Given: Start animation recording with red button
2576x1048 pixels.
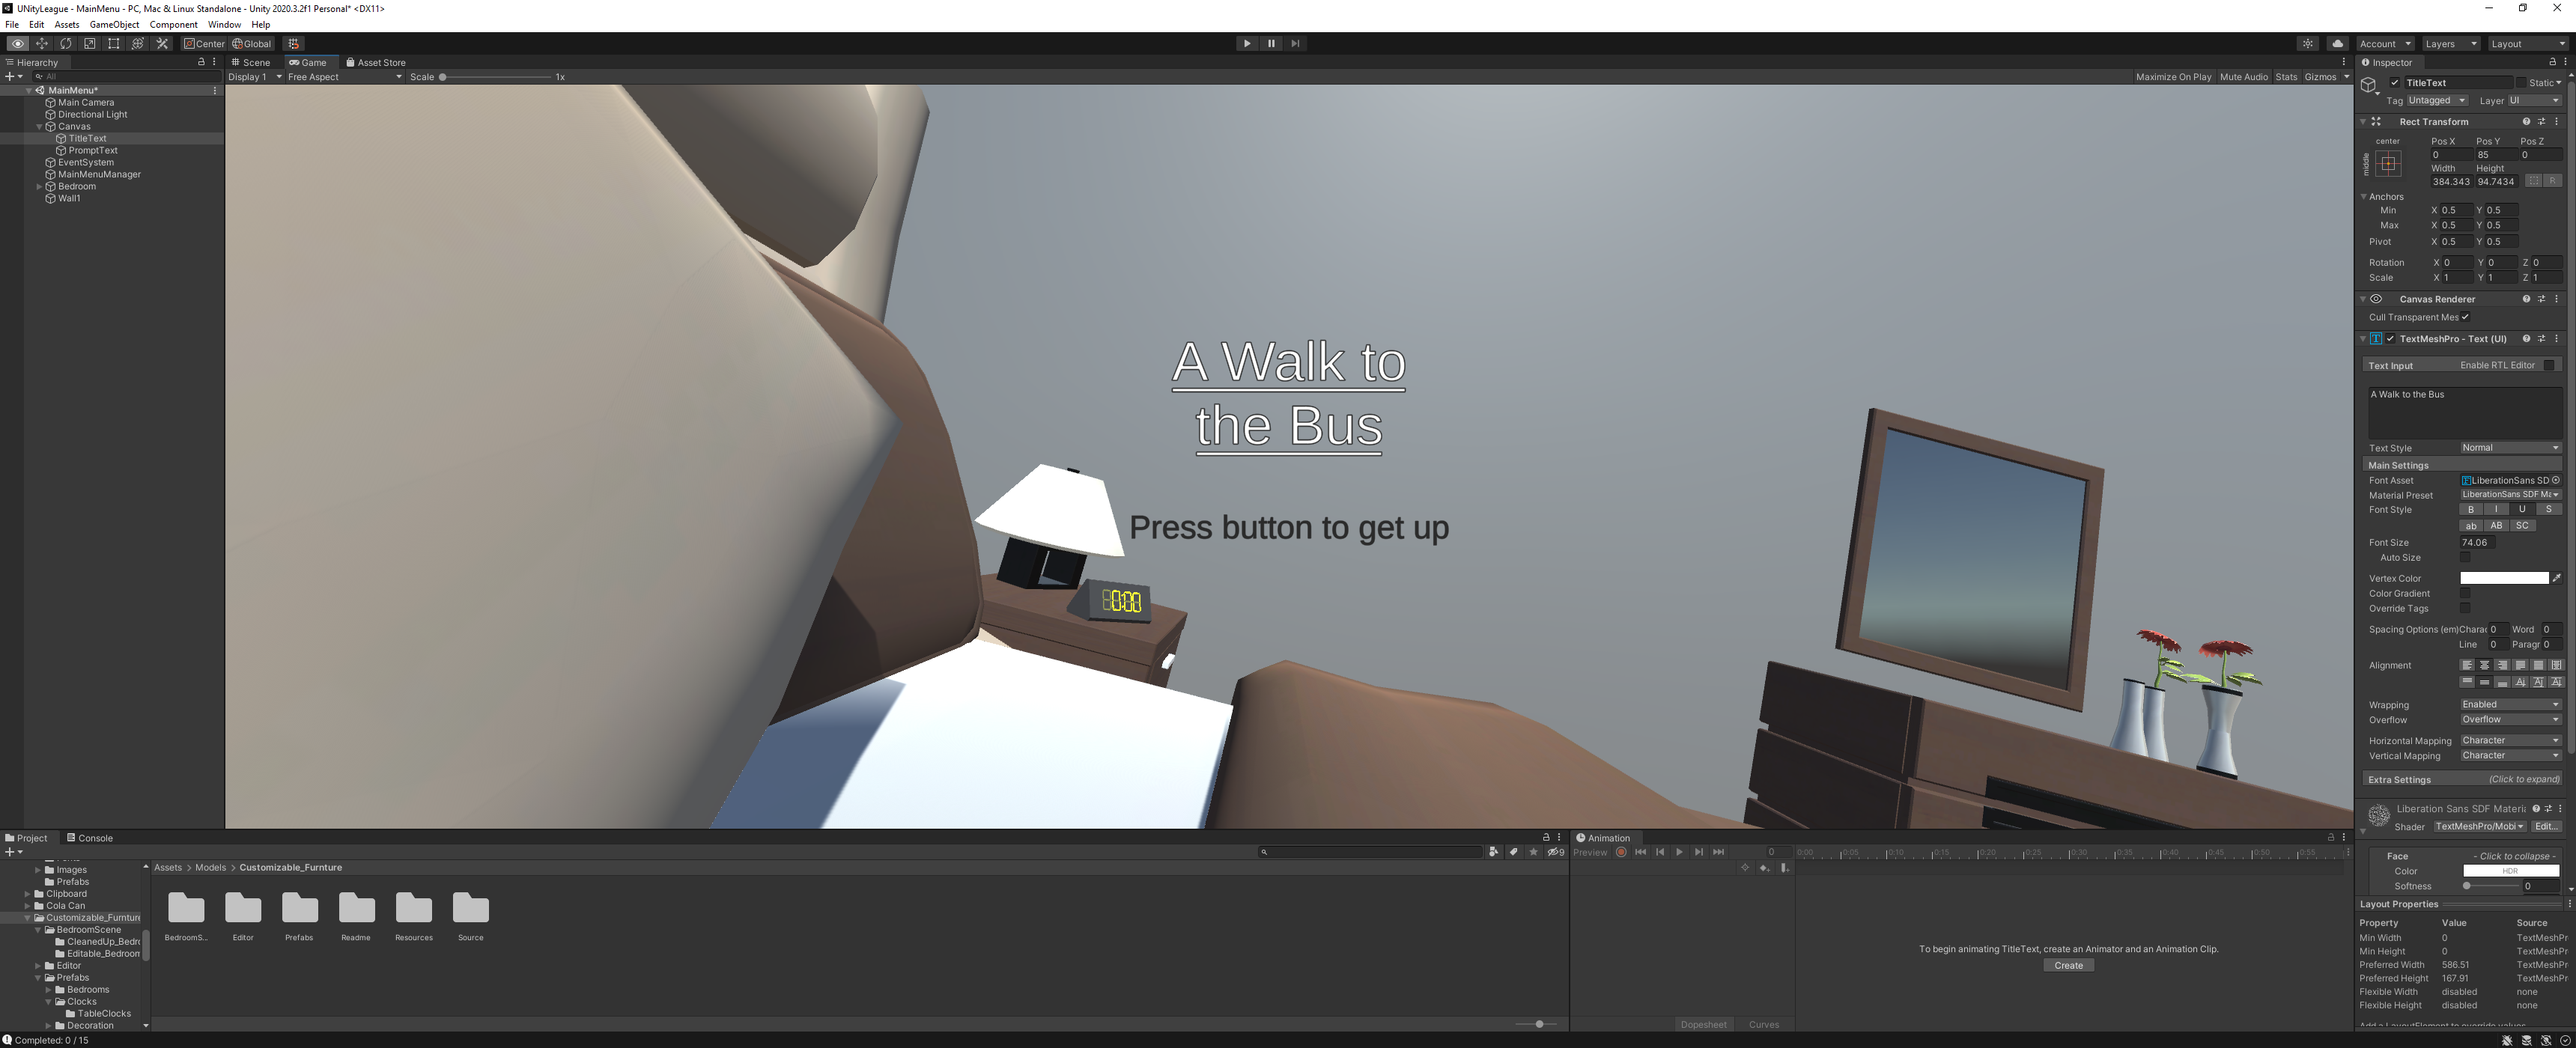Looking at the screenshot, I should 1621,852.
